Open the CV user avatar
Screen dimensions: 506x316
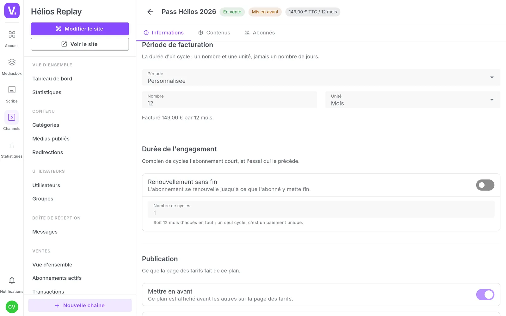pyautogui.click(x=12, y=307)
